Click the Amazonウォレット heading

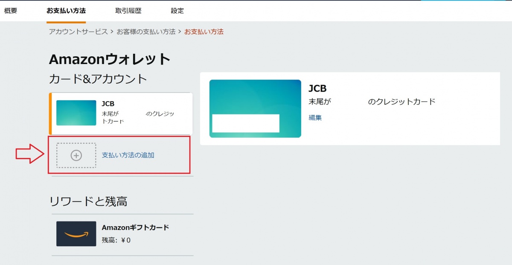(110, 59)
